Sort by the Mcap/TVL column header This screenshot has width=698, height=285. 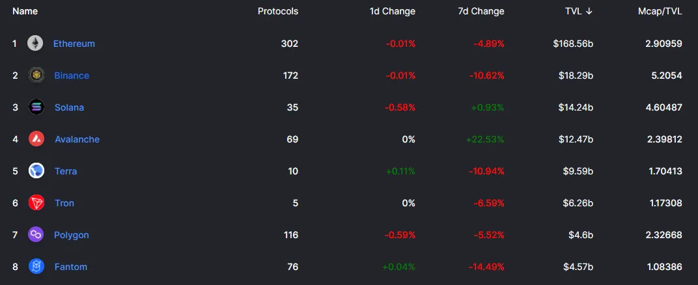660,12
